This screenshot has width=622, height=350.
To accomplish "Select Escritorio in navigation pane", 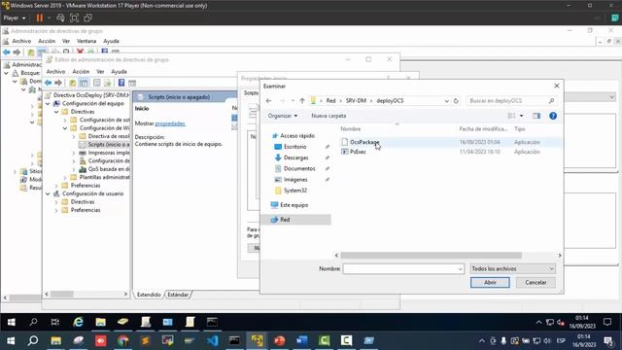I will pos(294,147).
